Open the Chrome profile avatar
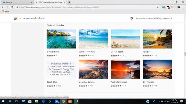186x104 pixels. (x=178, y=7)
